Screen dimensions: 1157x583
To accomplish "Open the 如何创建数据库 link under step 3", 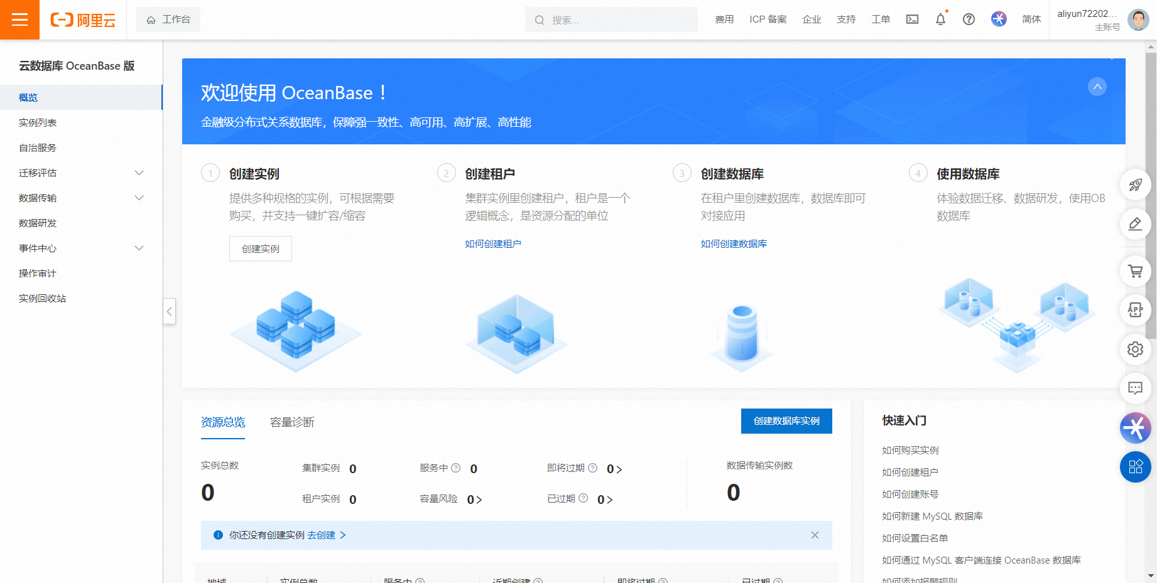I will pyautogui.click(x=734, y=243).
